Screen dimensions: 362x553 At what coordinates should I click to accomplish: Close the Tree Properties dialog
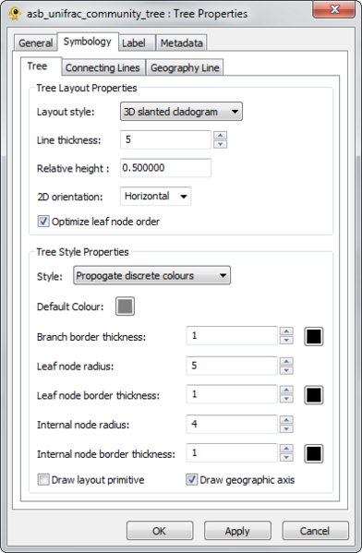coord(333,9)
